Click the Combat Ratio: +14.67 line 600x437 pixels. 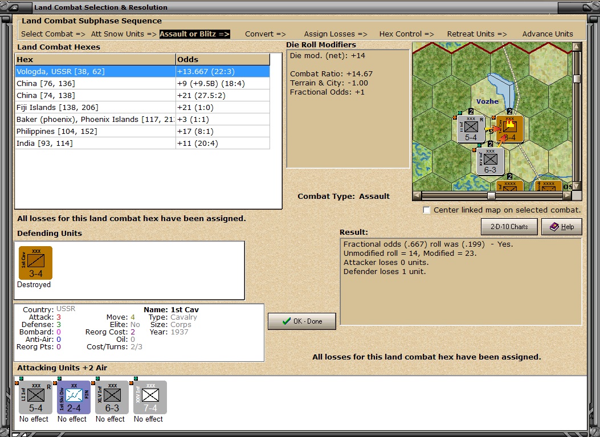pyautogui.click(x=331, y=74)
